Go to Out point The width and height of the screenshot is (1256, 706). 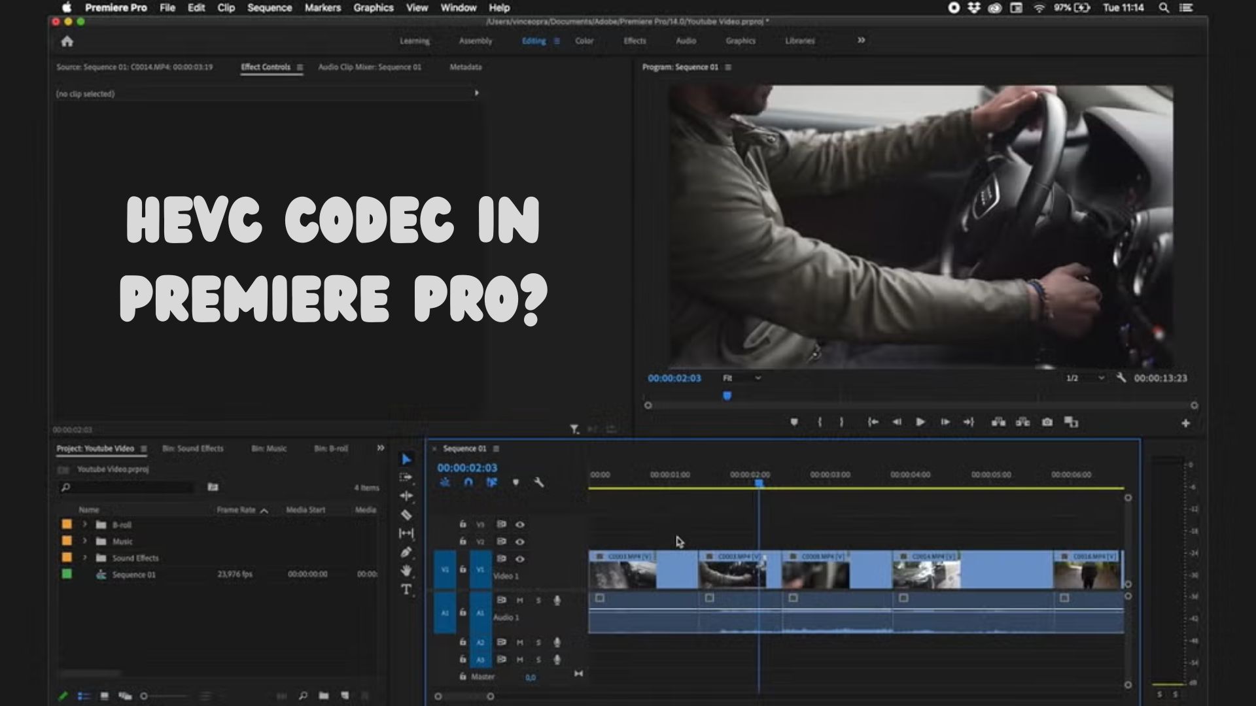click(969, 422)
